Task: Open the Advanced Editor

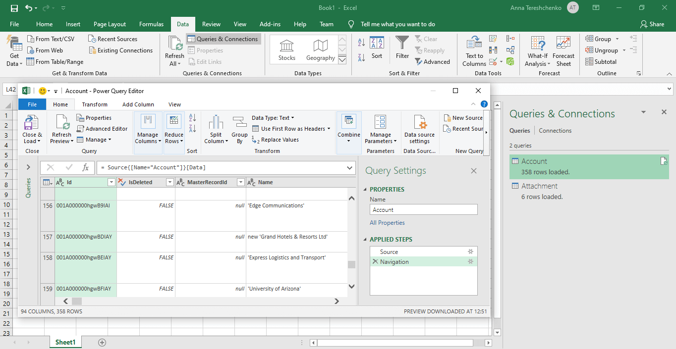Action: pos(102,128)
